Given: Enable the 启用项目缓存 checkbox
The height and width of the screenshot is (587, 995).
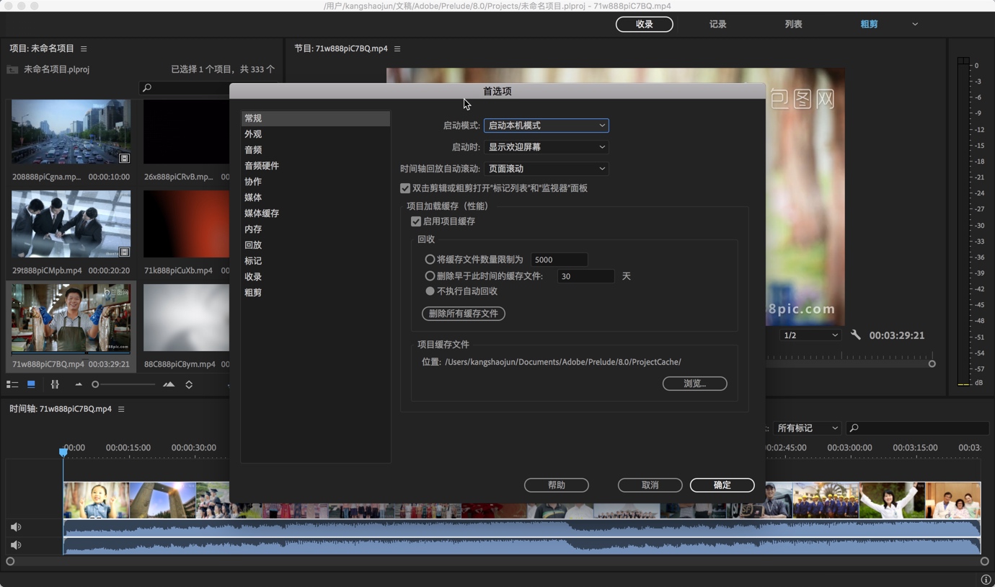Looking at the screenshot, I should (x=416, y=221).
